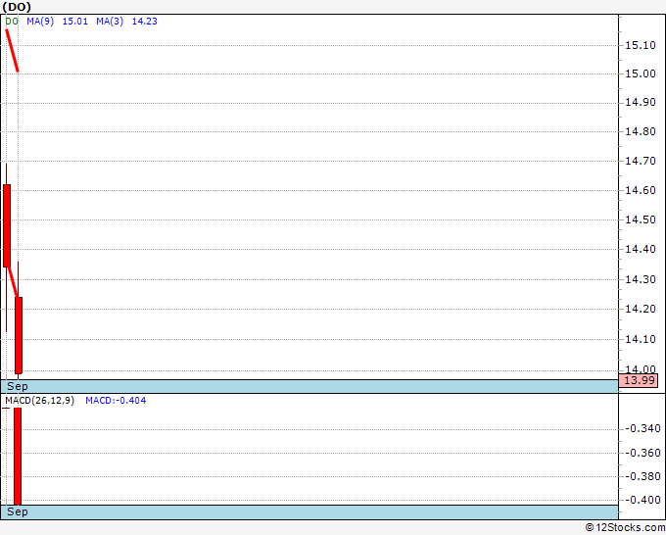Click the -0.380 MACD axis label

tap(642, 476)
